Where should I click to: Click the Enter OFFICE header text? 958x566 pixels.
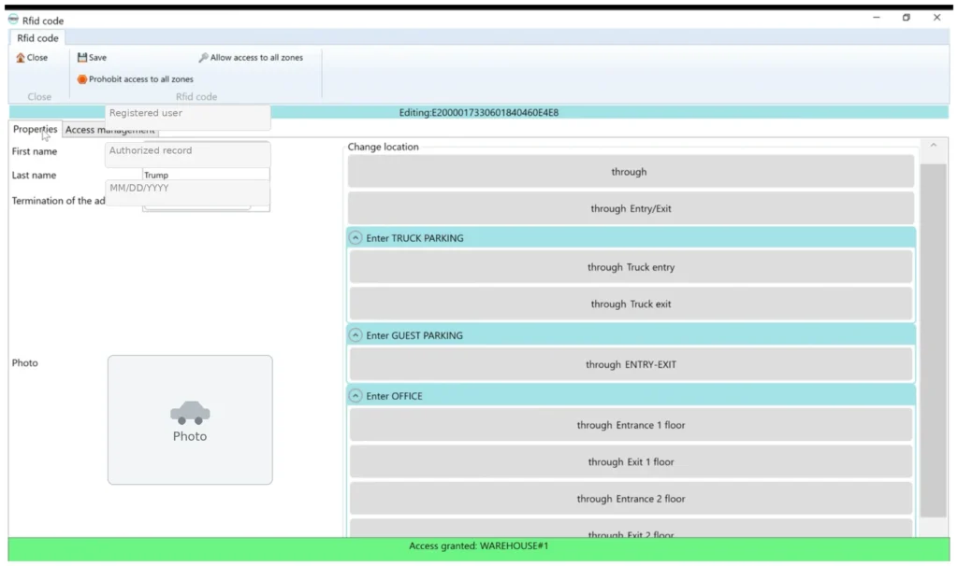[394, 396]
